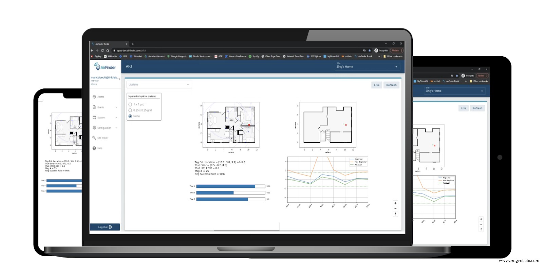The width and height of the screenshot is (543, 264).
Task: Zoom in with the plus control on tablet
Action: [481, 219]
